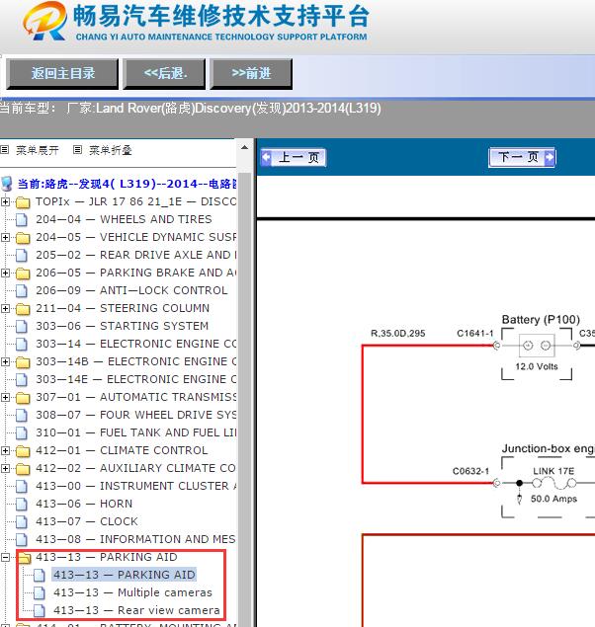This screenshot has width=595, height=627.
Task: Open 413-13 Multiple cameras
Action: [x=132, y=593]
